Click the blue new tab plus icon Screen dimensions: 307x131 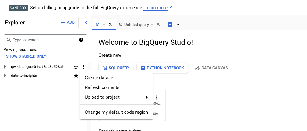tap(170, 24)
